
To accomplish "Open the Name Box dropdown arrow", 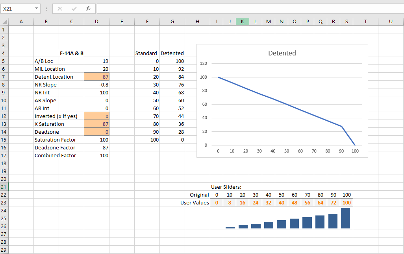I will pyautogui.click(x=36, y=9).
